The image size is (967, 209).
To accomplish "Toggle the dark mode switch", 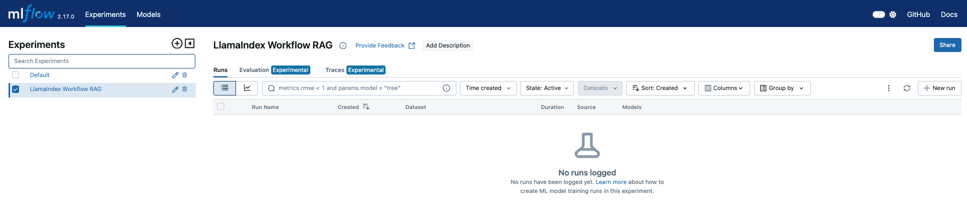I will coord(879,14).
